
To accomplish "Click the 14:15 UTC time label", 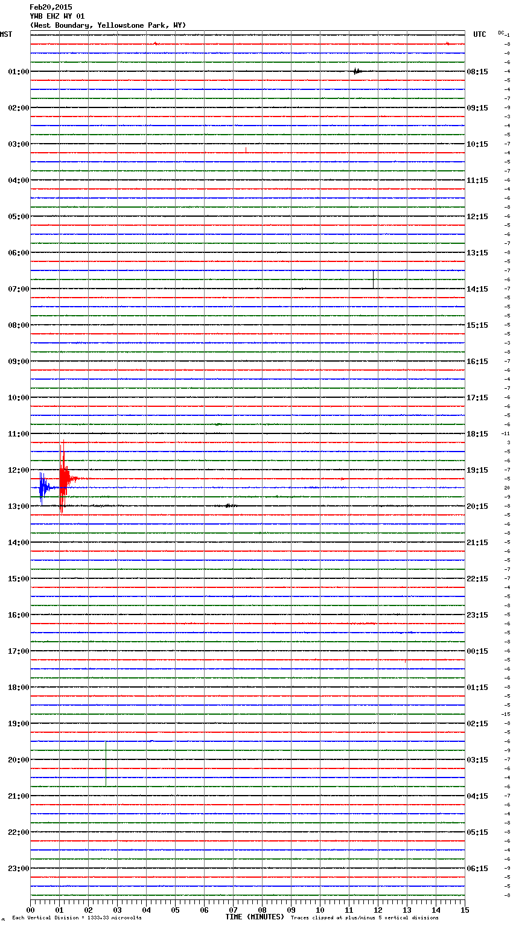I will [477, 289].
